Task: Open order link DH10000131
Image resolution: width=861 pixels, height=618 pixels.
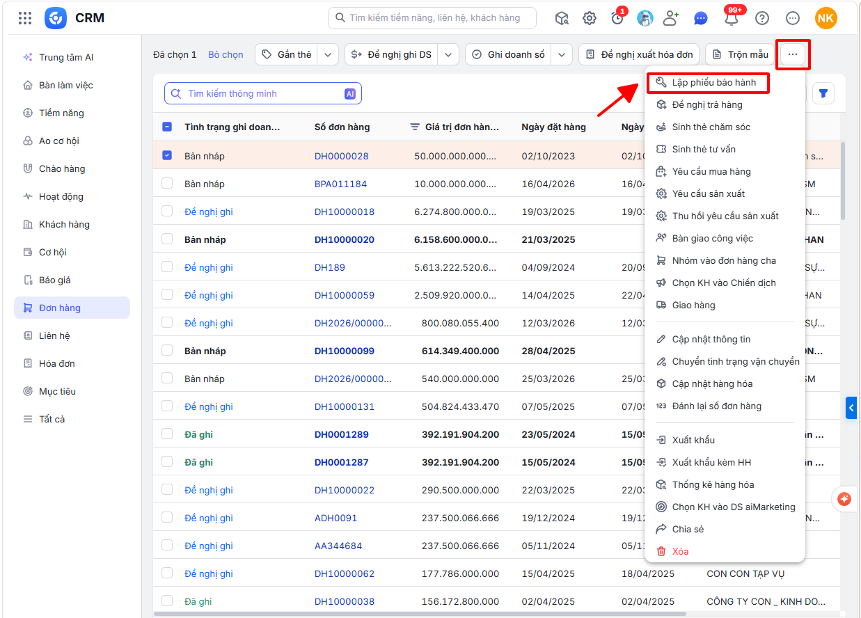Action: click(x=345, y=406)
